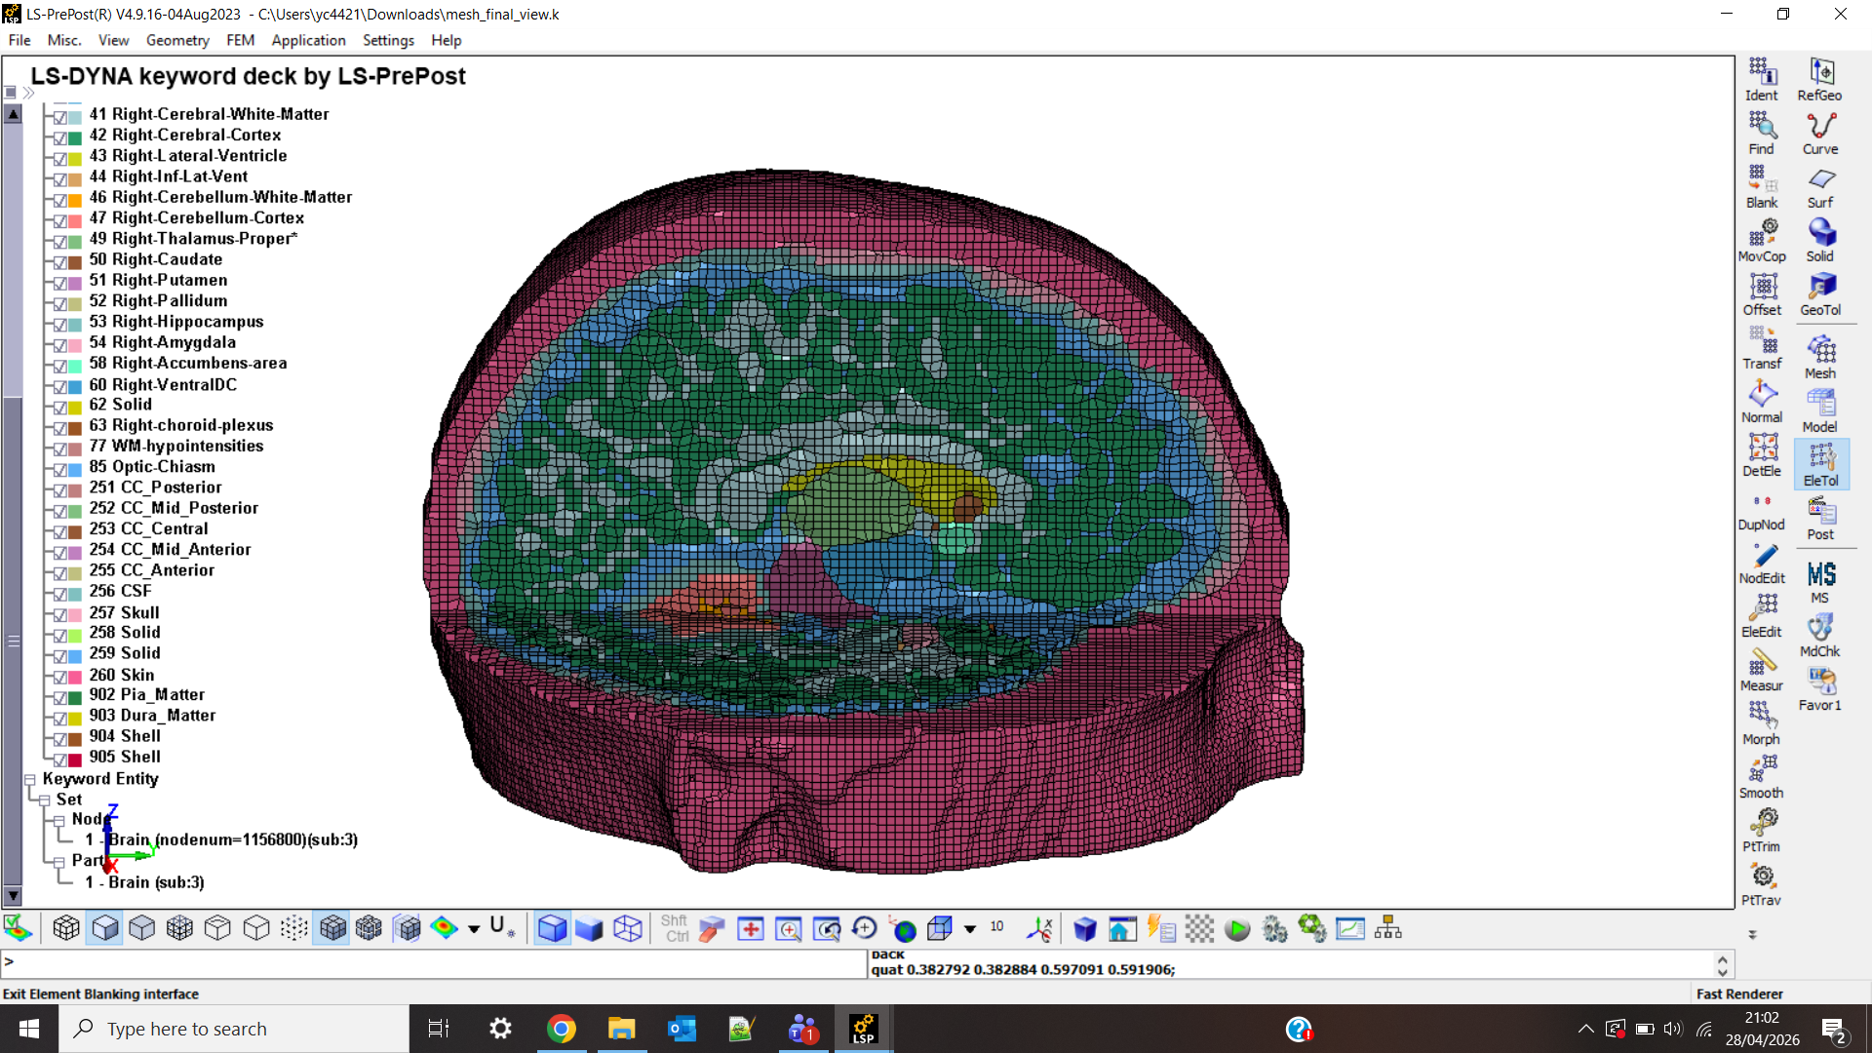Open the Measur tool

coord(1762,669)
